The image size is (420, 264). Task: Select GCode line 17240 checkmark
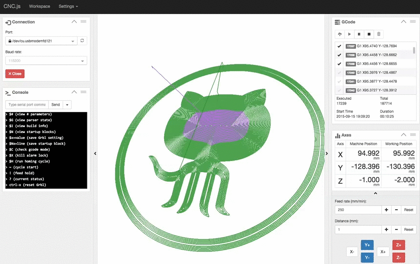click(339, 73)
